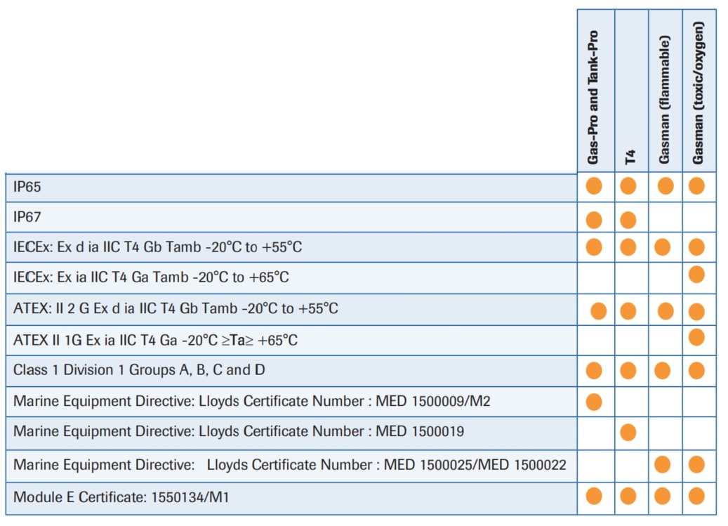Viewport: 728px width, 526px height.
Task: Click MED 1500025/MED 1500022 certificate text
Action: coord(290,465)
